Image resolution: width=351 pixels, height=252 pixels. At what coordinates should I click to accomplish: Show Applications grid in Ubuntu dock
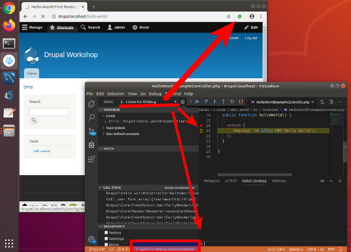pyautogui.click(x=9, y=243)
